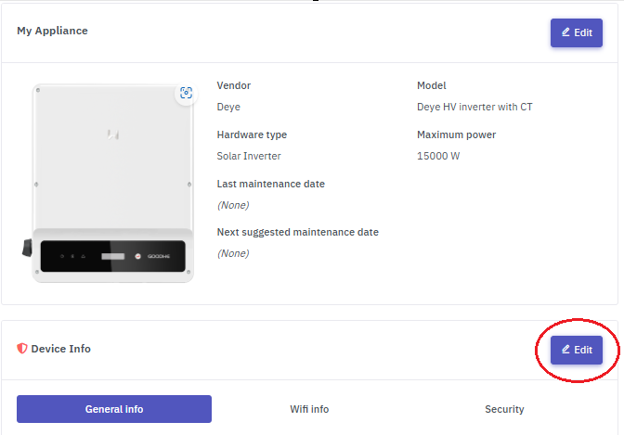Click the pencil icon in My Appliance Edit
Image resolution: width=624 pixels, height=435 pixels.
565,32
